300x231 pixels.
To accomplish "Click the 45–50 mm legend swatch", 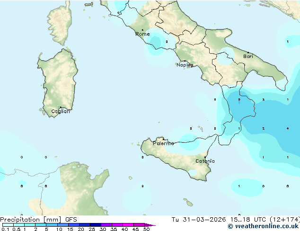I will pos(139,225).
